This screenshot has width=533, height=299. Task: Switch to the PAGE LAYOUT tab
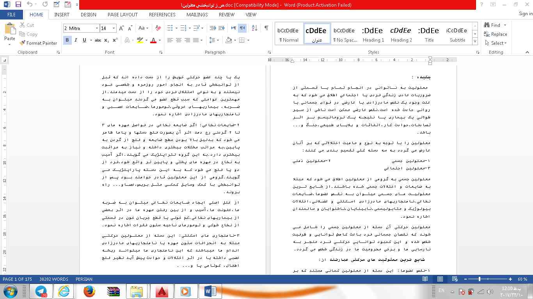123,14
